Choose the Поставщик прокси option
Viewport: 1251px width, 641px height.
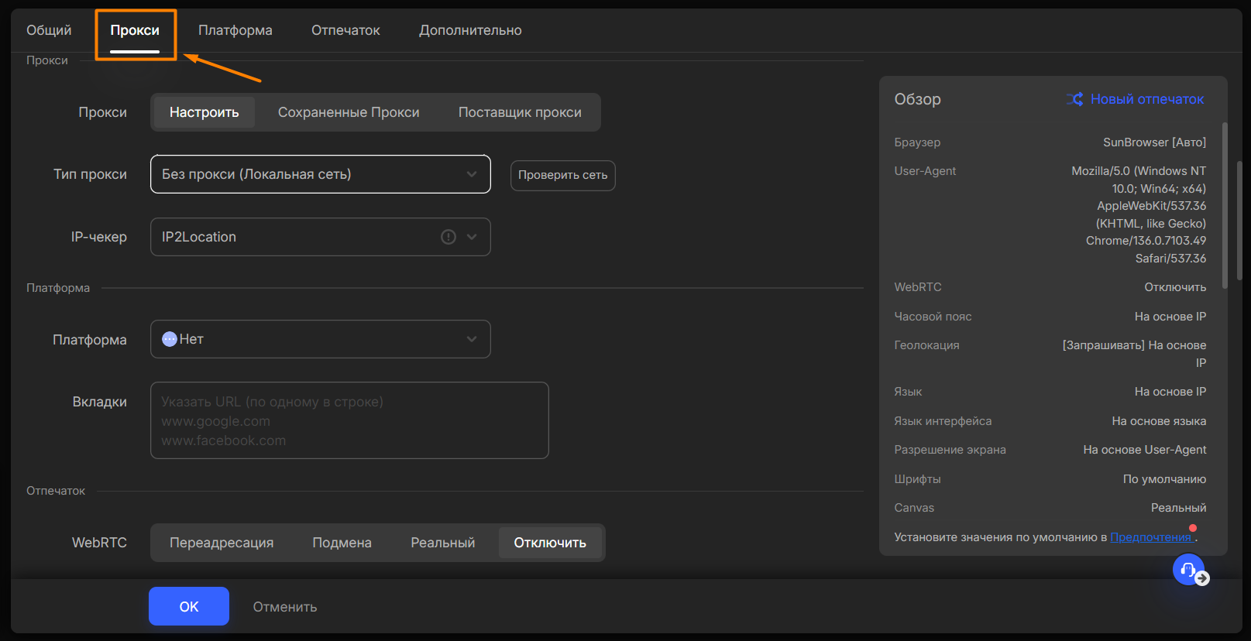(x=520, y=112)
